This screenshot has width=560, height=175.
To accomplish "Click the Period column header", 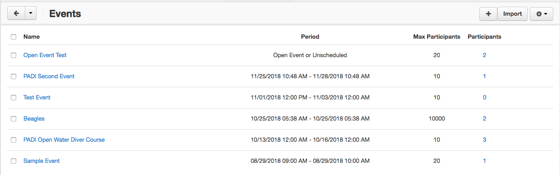I will [x=310, y=37].
